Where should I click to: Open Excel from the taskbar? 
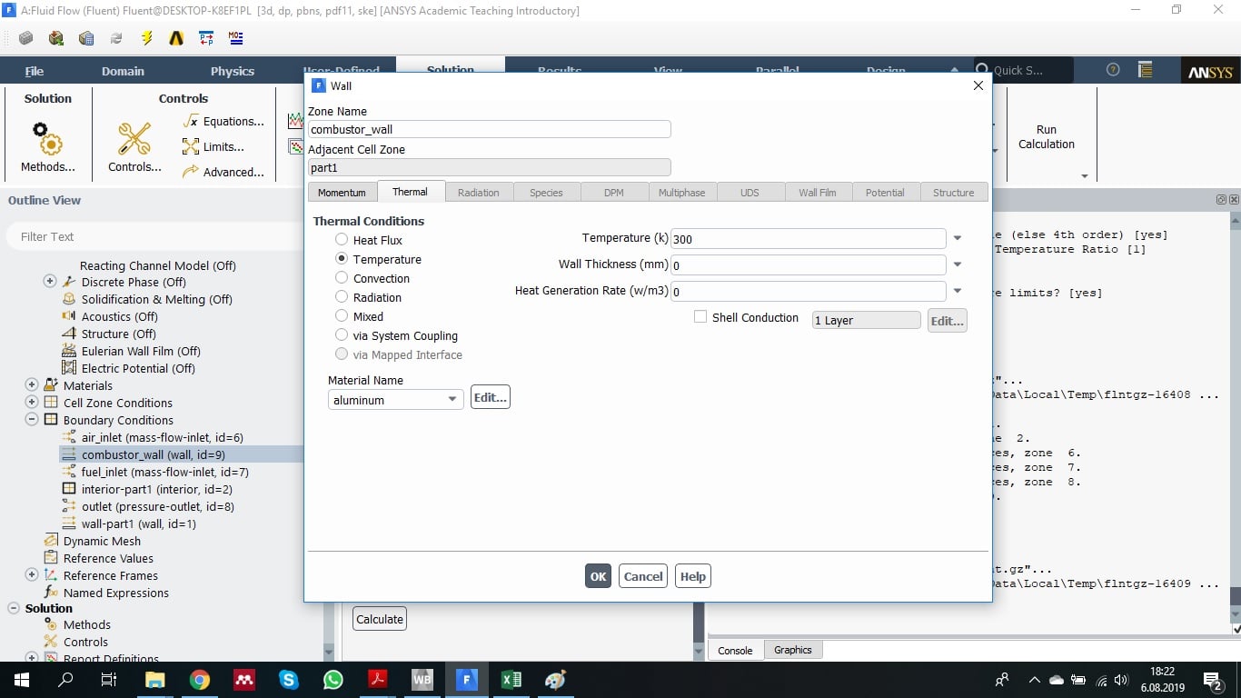tap(511, 679)
